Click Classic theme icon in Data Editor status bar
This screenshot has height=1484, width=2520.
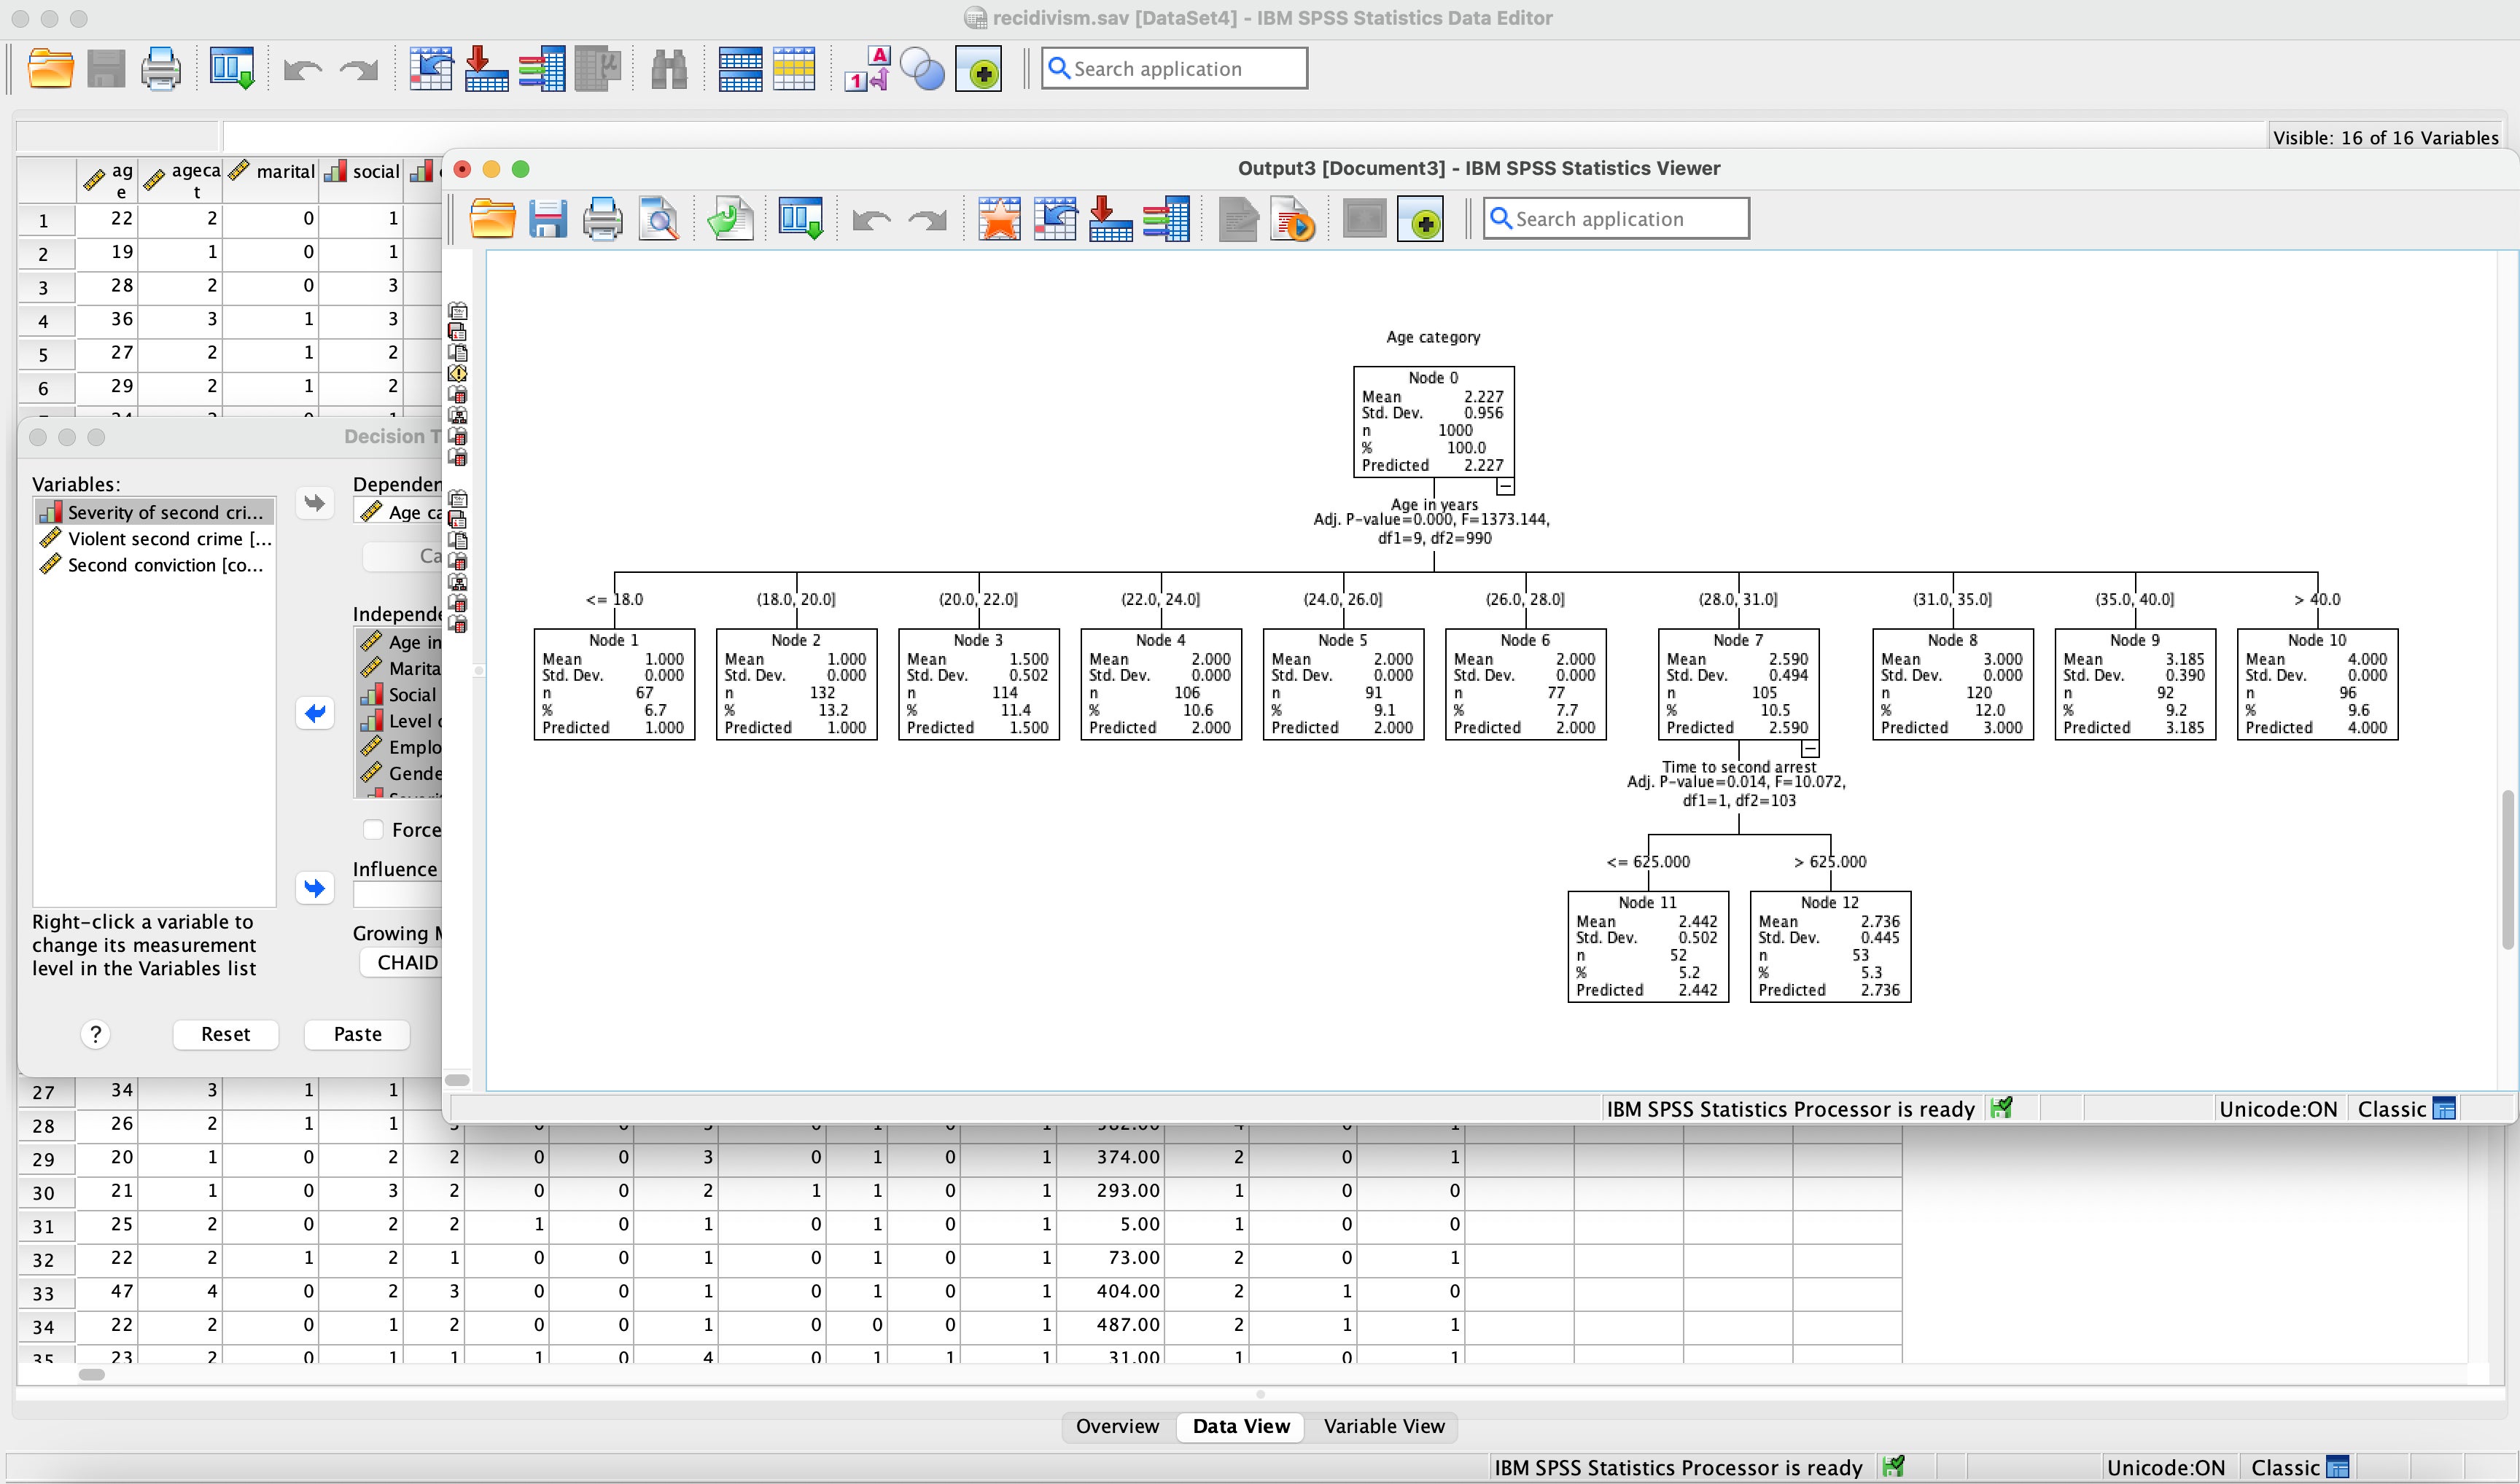[2337, 1467]
